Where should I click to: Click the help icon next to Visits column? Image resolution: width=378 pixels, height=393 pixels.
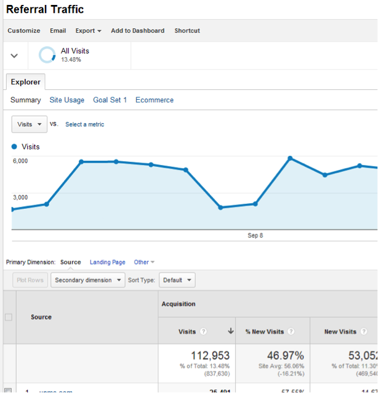(x=204, y=331)
